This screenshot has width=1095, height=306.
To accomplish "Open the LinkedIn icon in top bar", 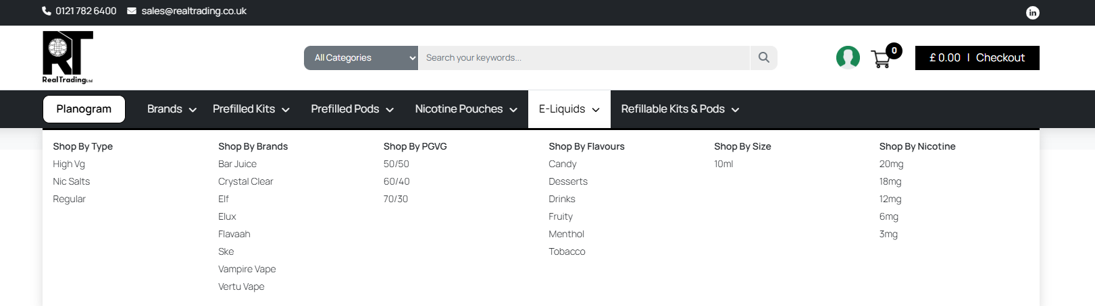I will (1032, 13).
